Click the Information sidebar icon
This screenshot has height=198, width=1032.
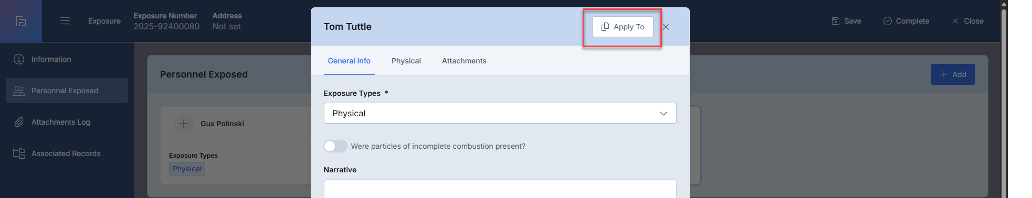pyautogui.click(x=19, y=59)
